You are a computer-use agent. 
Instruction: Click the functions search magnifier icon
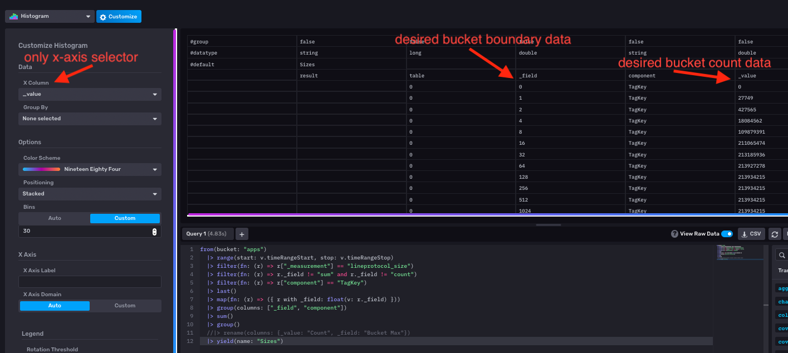782,256
